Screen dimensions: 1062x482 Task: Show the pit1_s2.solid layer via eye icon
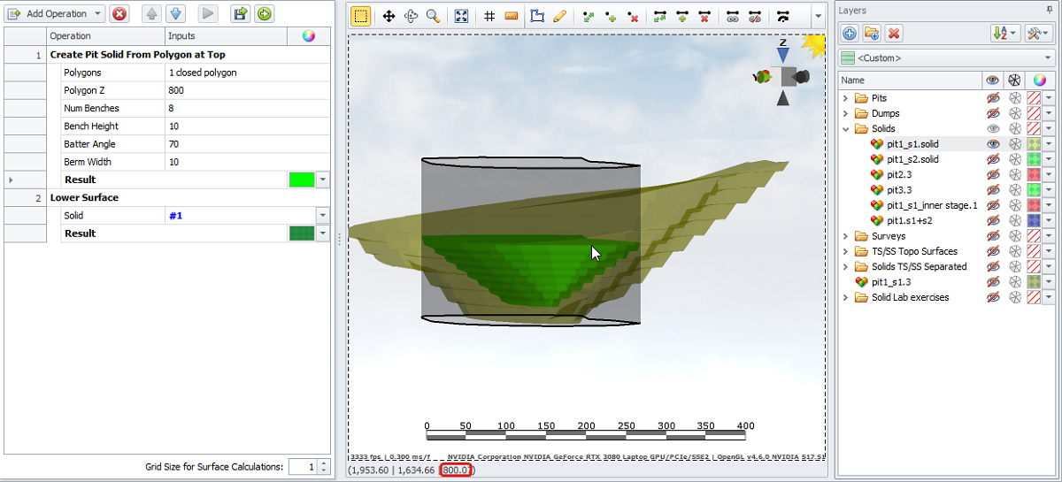[x=993, y=159]
